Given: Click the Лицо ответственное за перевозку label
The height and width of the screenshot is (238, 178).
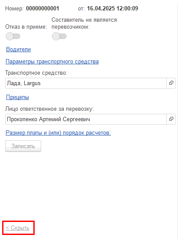Looking at the screenshot, I should pyautogui.click(x=49, y=109).
